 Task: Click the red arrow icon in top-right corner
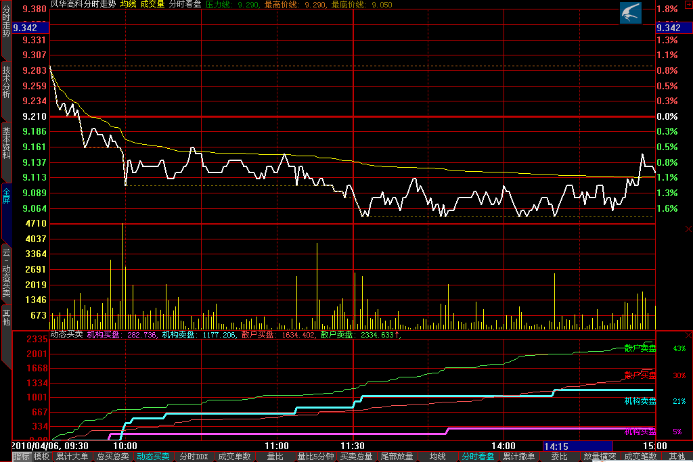688,5
